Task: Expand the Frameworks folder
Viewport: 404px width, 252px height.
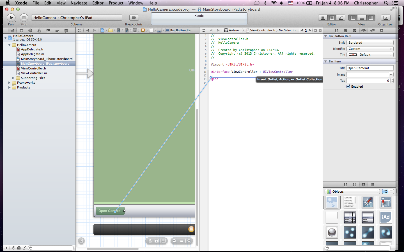Action: [9, 83]
